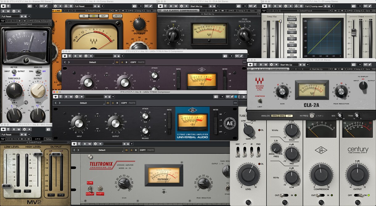Flip the Century strip OFF/ON switch
Screen dimensions: 376x206
pyautogui.click(x=358, y=195)
